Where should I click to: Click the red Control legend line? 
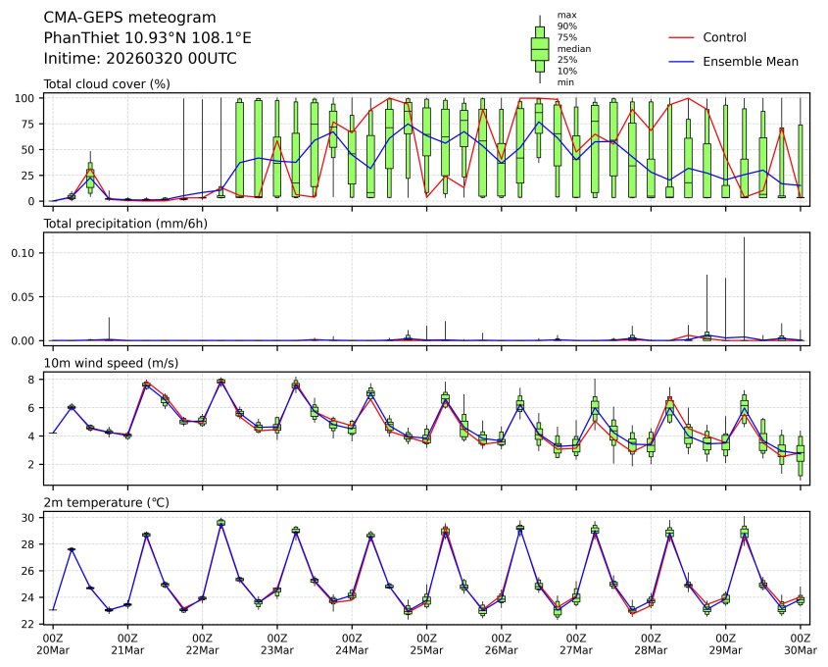click(x=681, y=37)
